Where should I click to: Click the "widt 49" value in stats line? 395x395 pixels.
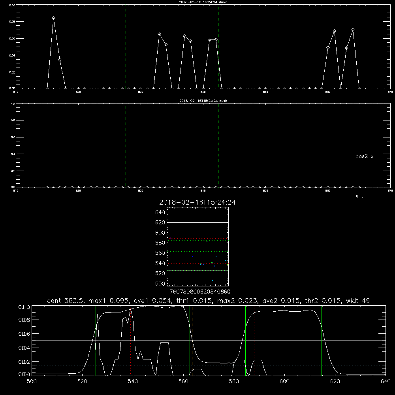coord(358,301)
